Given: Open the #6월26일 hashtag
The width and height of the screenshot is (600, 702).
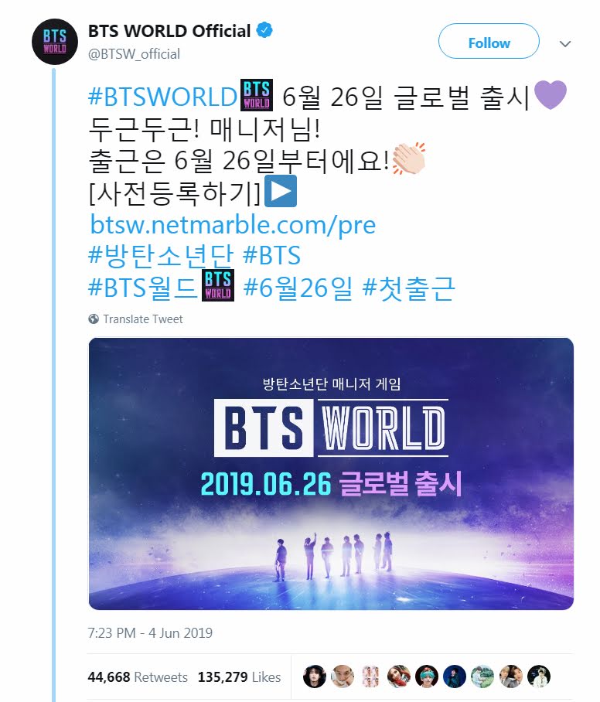Looking at the screenshot, I should coord(298,288).
